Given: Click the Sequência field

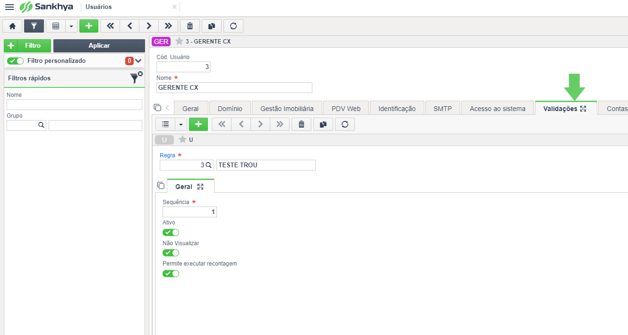Looking at the screenshot, I should tap(189, 212).
